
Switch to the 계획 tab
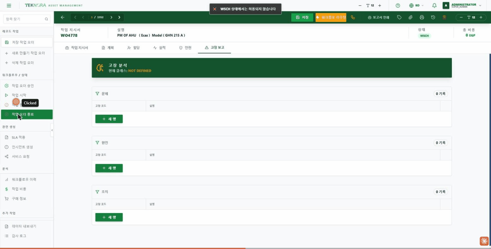[x=108, y=48]
